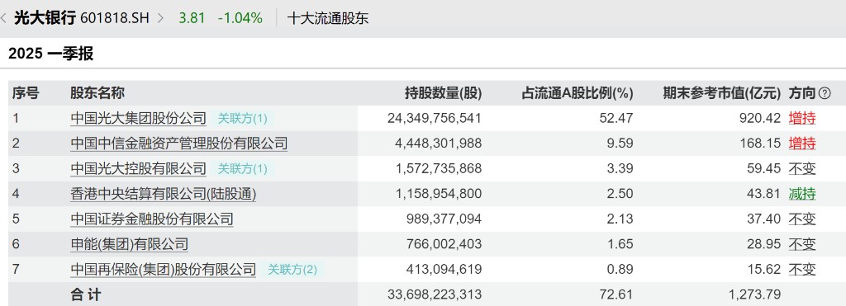The image size is (846, 306).
Task: Open 香港中央结算有限公司(陆股通) link
Action: (x=163, y=194)
